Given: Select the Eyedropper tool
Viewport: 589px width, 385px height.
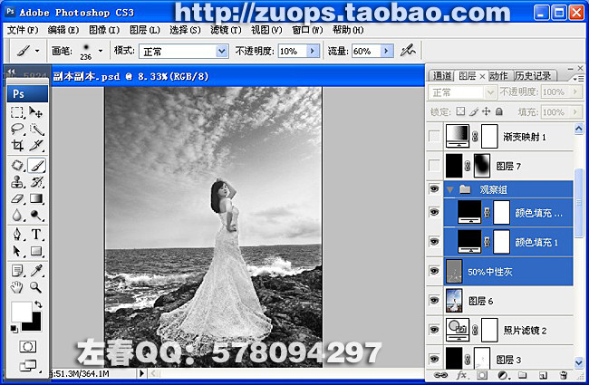Looking at the screenshot, I should point(36,271).
